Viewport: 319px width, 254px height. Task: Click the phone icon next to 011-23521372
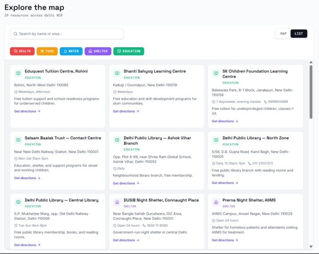(x=250, y=164)
